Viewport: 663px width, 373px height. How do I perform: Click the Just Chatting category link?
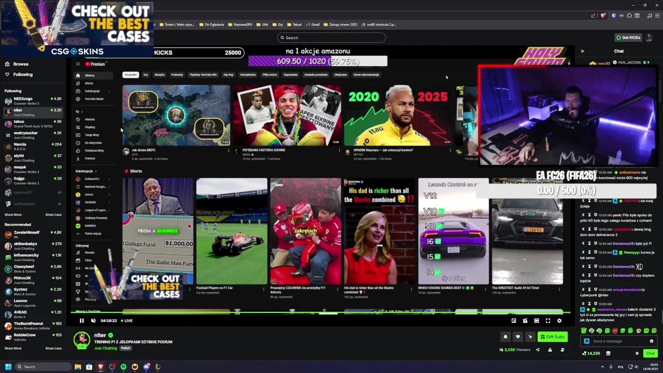pos(106,348)
